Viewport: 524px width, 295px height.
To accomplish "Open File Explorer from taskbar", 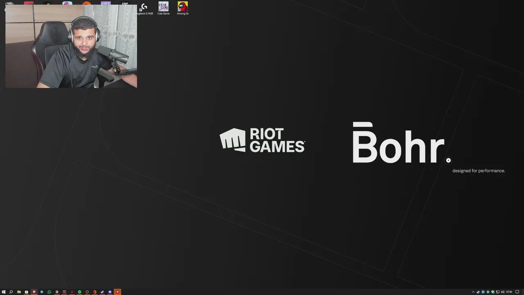I will pos(19,292).
